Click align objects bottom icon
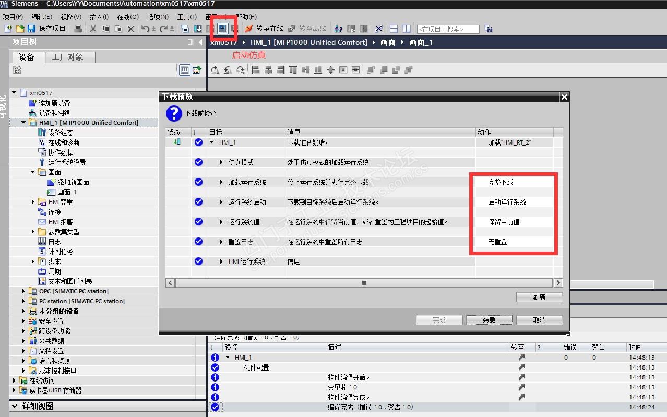Image resolution: width=667 pixels, height=417 pixels. (318, 70)
